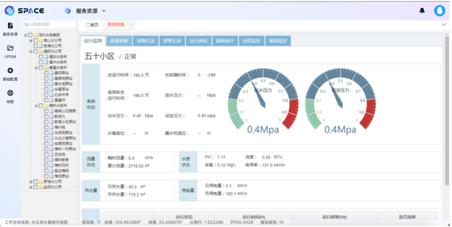Switch to the 故障记录 tab
Image resolution: width=452 pixels, height=227 pixels.
pos(146,40)
